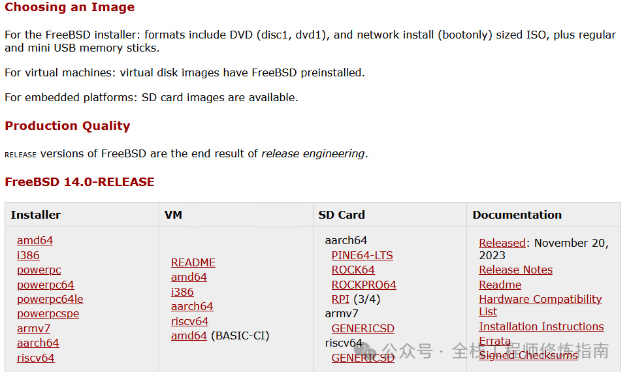Screen dimensions: 629x376
Task: Select the powerpc64le installer link
Action: coord(50,299)
